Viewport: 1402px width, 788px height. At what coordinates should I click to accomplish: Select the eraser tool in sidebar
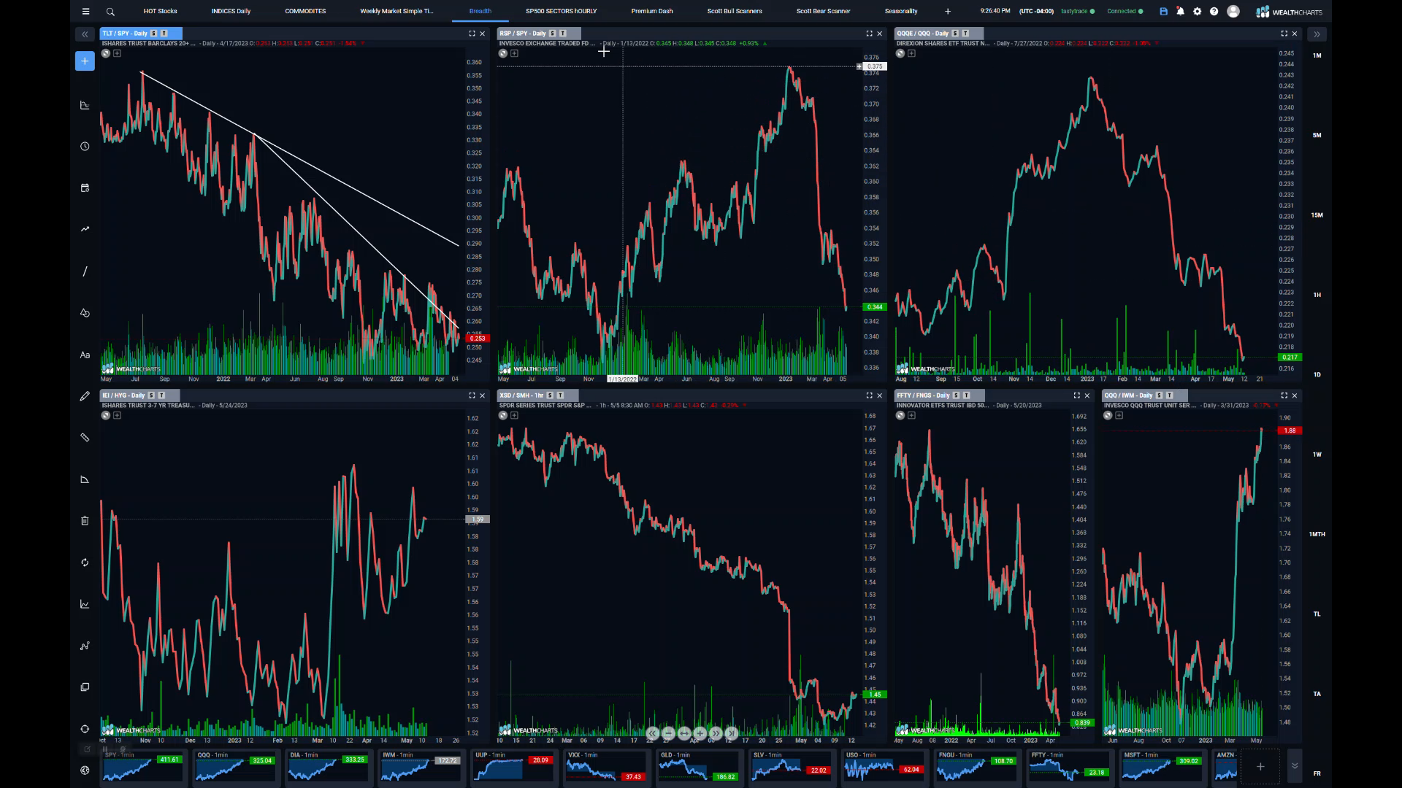coord(85,479)
